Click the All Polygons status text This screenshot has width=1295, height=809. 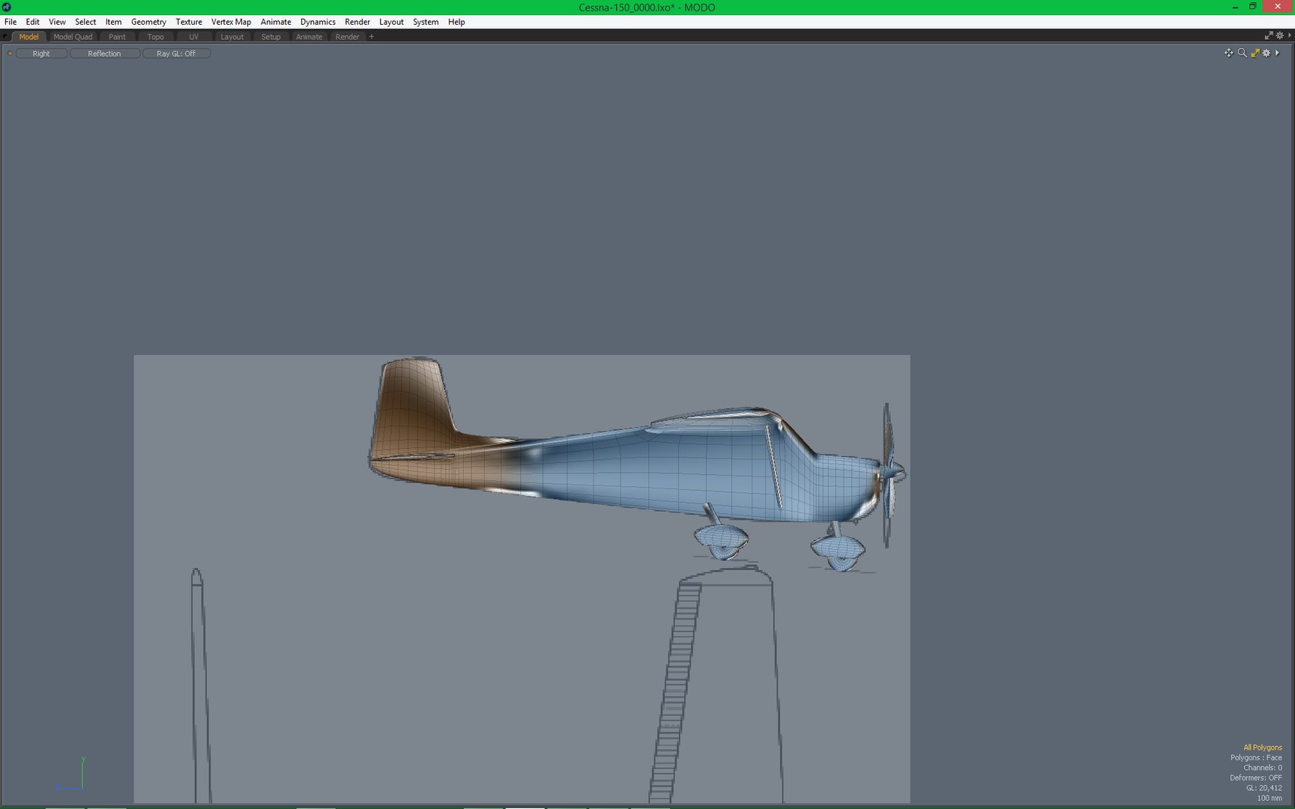pyautogui.click(x=1262, y=748)
